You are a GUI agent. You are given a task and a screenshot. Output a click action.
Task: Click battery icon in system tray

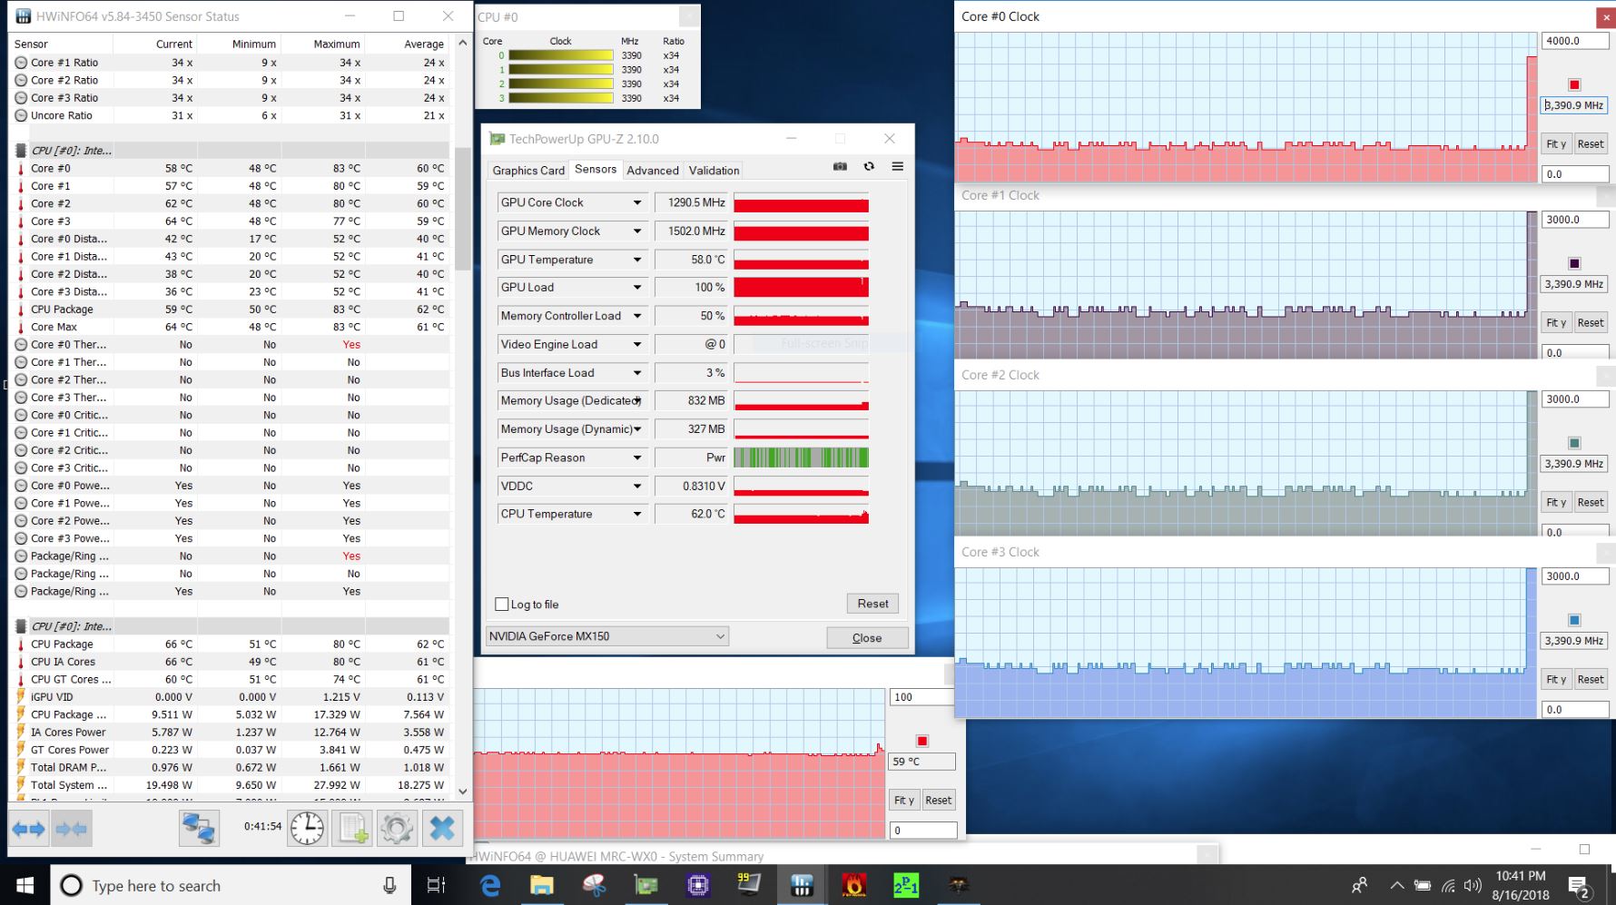click(1423, 885)
